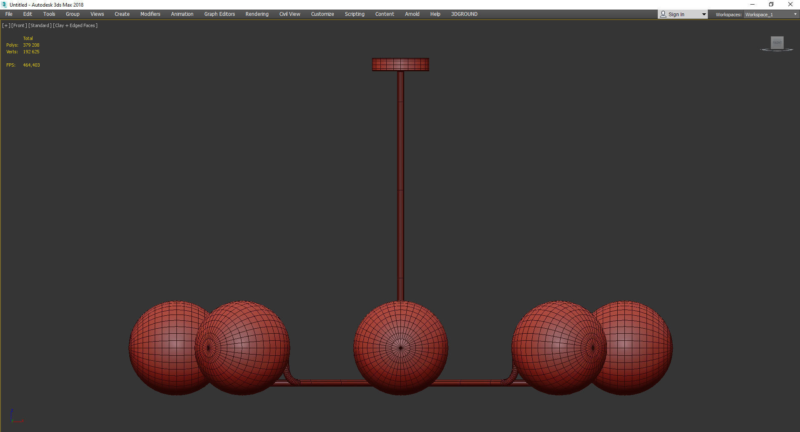Open the Tools menu

[49, 14]
